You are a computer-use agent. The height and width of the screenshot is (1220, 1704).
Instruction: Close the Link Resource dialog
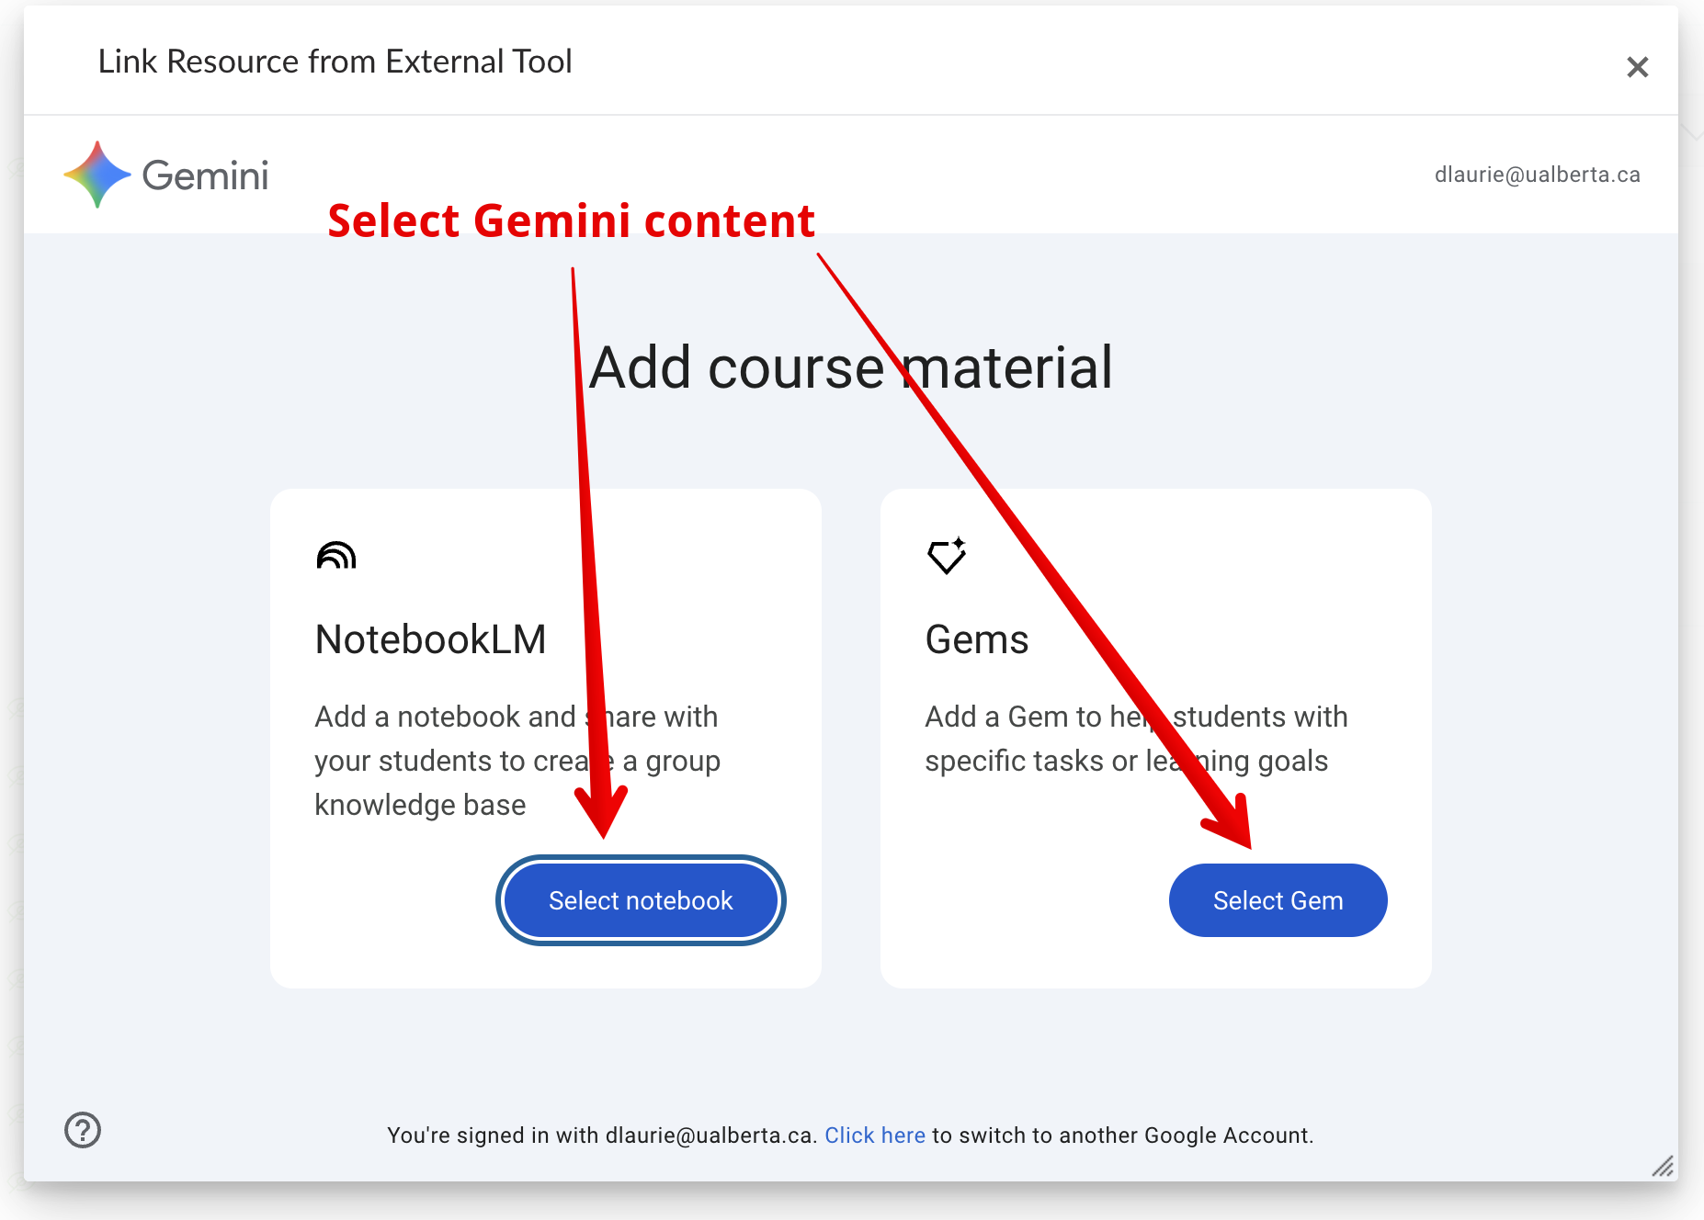point(1637,67)
